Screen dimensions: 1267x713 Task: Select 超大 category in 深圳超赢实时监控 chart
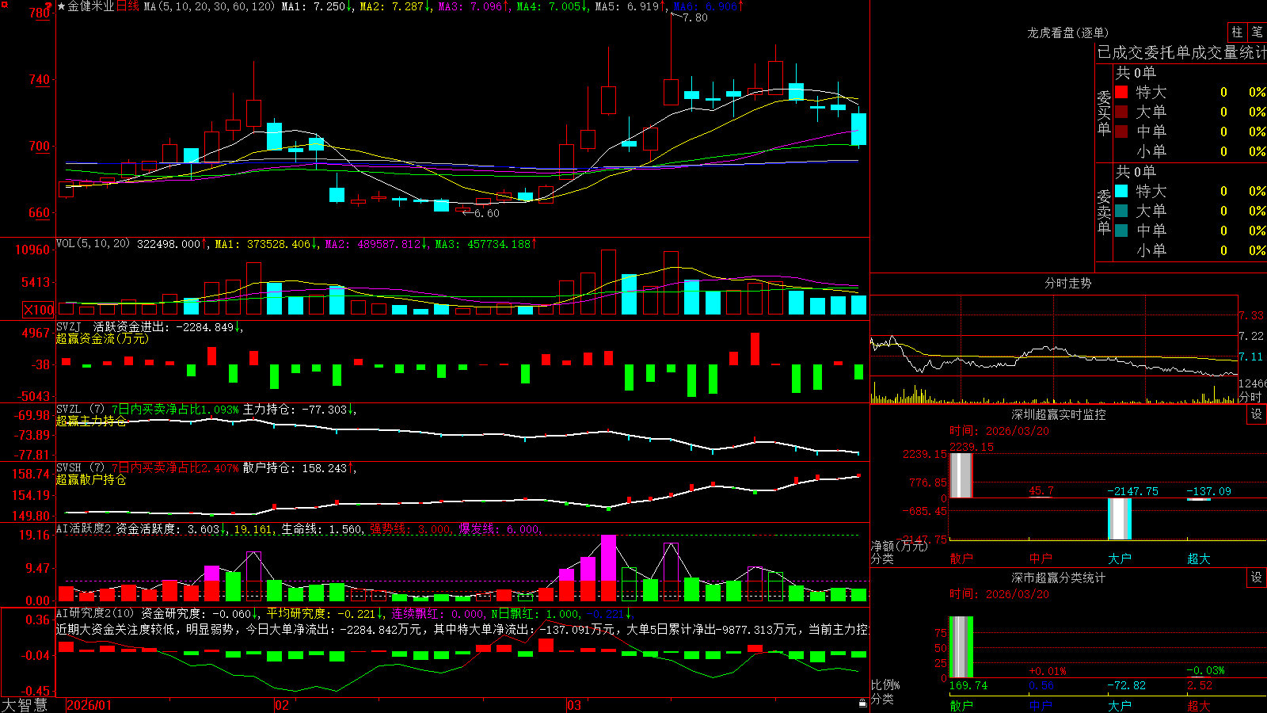1199,559
